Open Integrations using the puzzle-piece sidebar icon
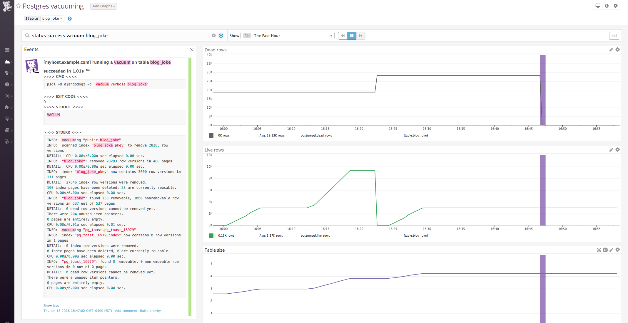Screen dimensions: 628x323 [x=7, y=107]
